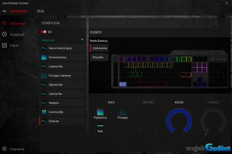Open the Ustawienia settings label
Screen dimensions: 232x154
pos(17,149)
